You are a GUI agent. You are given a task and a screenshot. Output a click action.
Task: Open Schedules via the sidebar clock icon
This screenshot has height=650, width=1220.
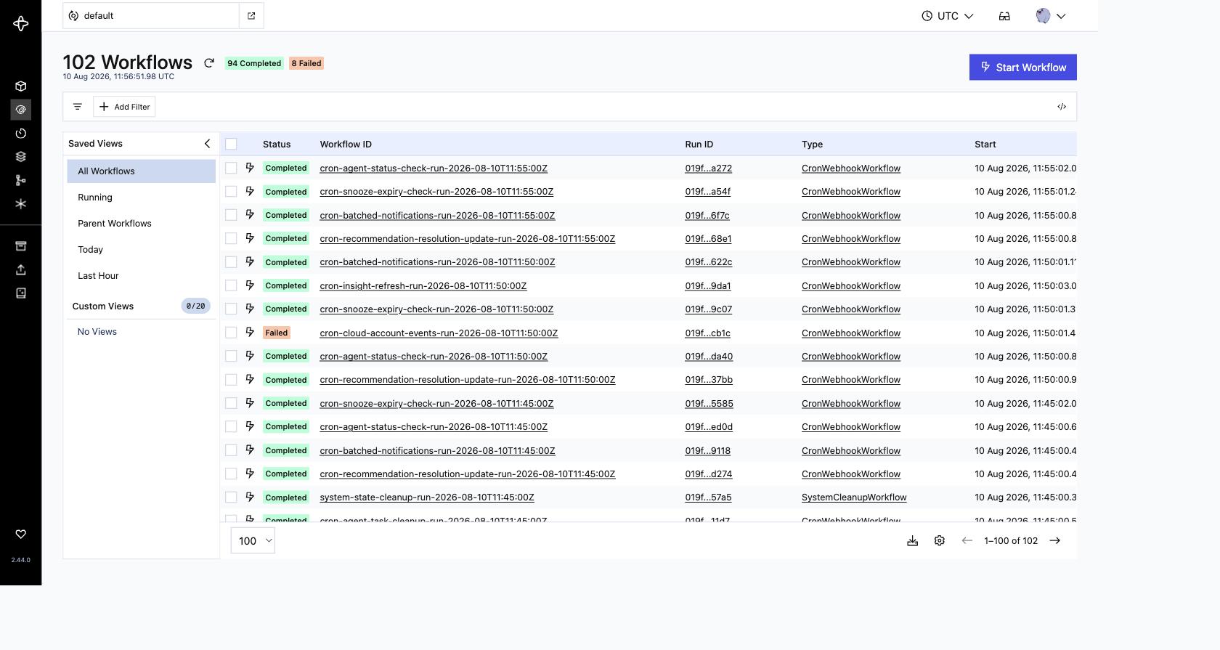(x=21, y=134)
